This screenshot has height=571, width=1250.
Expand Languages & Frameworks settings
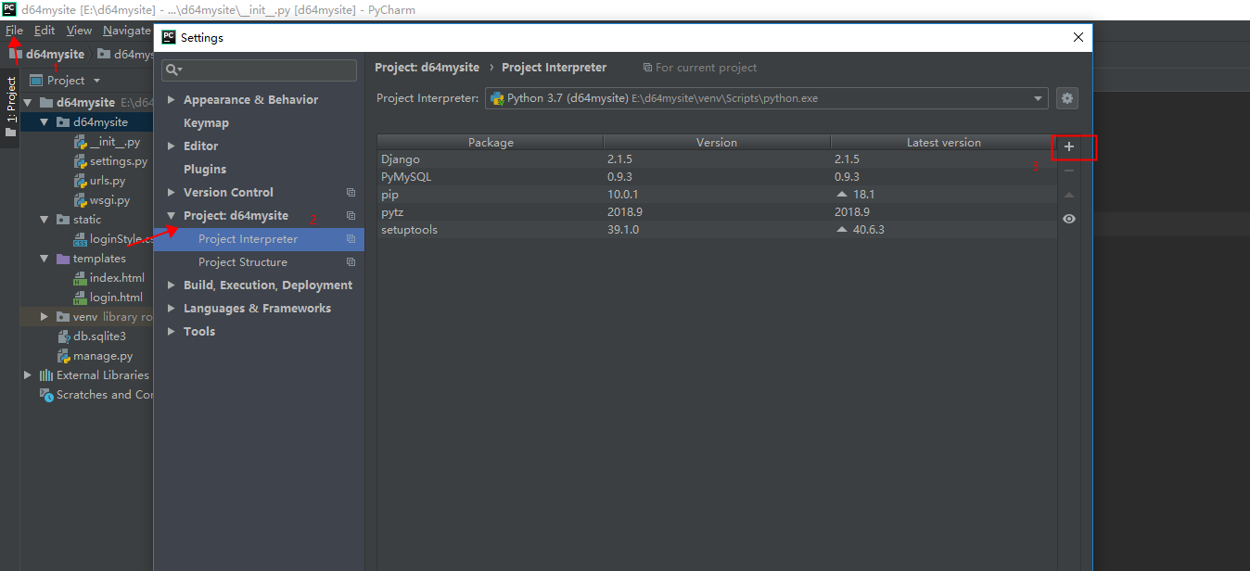coord(172,308)
